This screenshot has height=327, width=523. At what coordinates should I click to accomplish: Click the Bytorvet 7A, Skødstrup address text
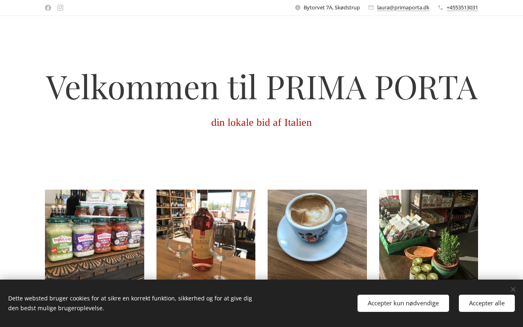[332, 7]
